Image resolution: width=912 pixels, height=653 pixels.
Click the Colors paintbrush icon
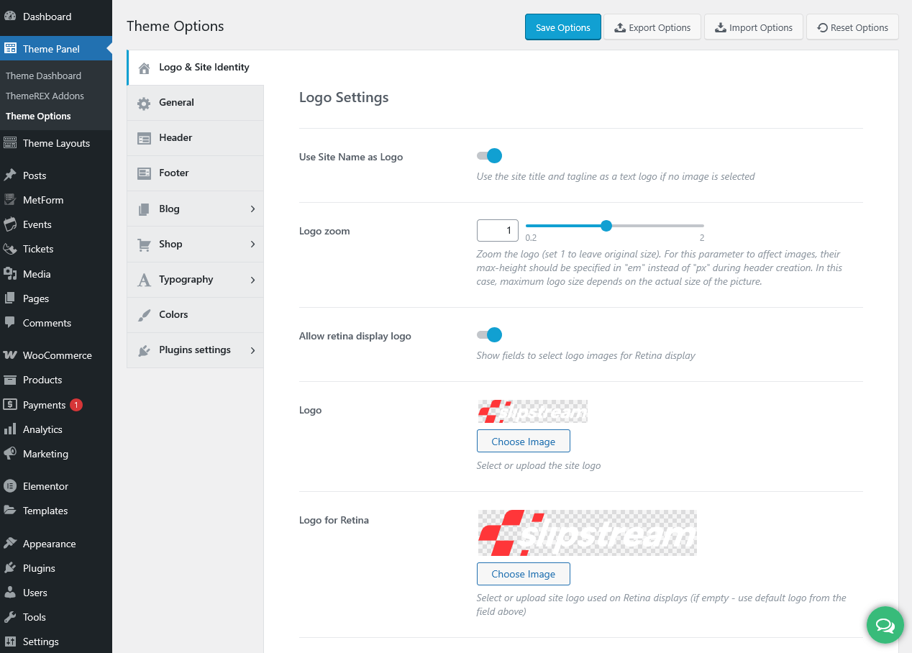(145, 315)
